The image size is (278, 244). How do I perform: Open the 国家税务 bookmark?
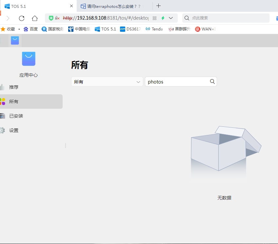(x=52, y=29)
